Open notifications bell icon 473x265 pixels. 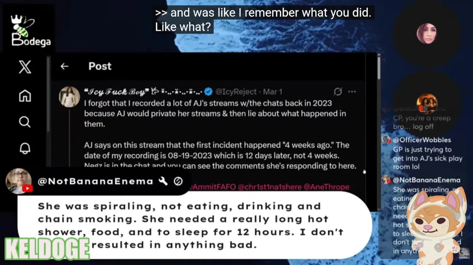25,148
